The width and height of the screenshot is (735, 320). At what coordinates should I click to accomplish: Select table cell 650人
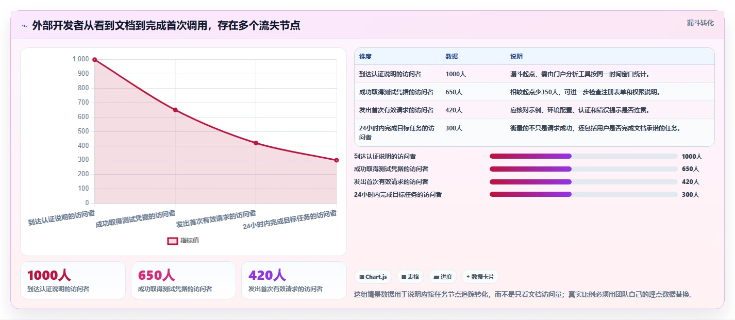pyautogui.click(x=454, y=92)
